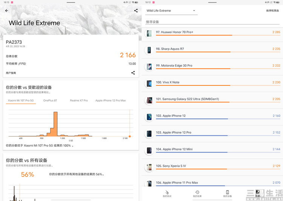Tap orange score marker on histogram
This screenshot has width=283, height=201.
129,136
